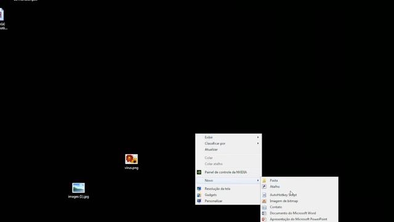Open Resolução da tela from the context menu

[228, 189]
